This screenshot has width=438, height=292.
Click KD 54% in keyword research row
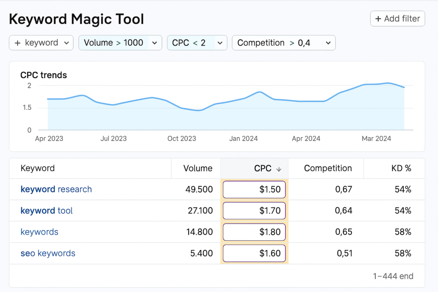(x=403, y=189)
